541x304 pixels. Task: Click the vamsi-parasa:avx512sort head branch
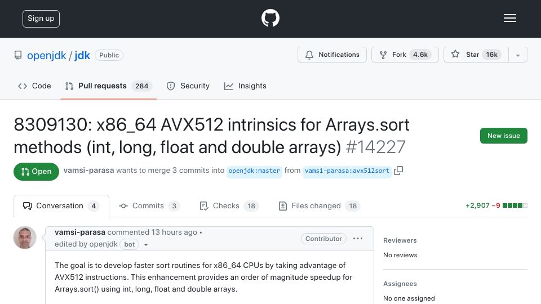[347, 171]
